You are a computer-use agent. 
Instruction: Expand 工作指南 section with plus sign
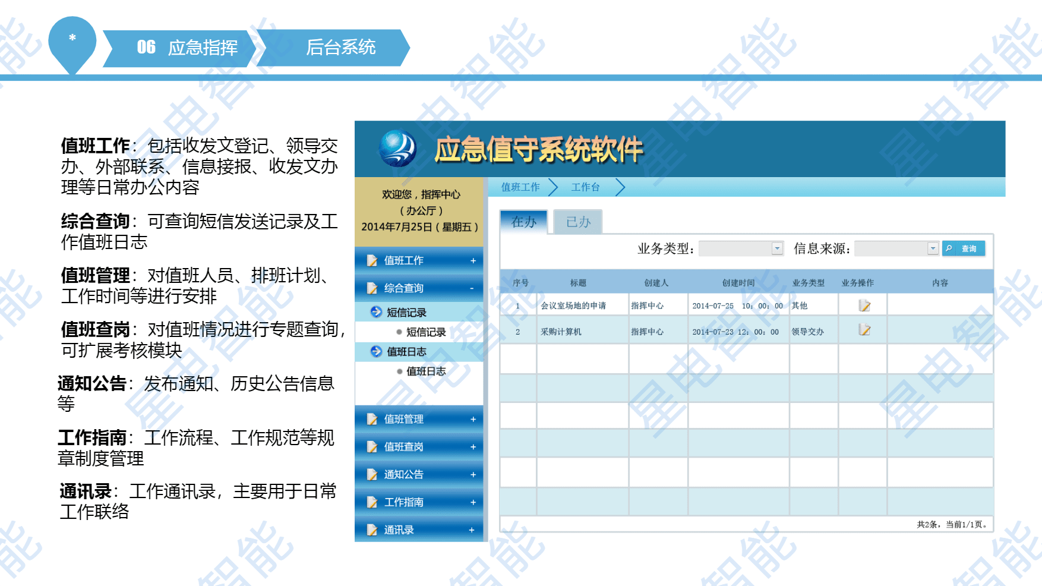pos(473,502)
